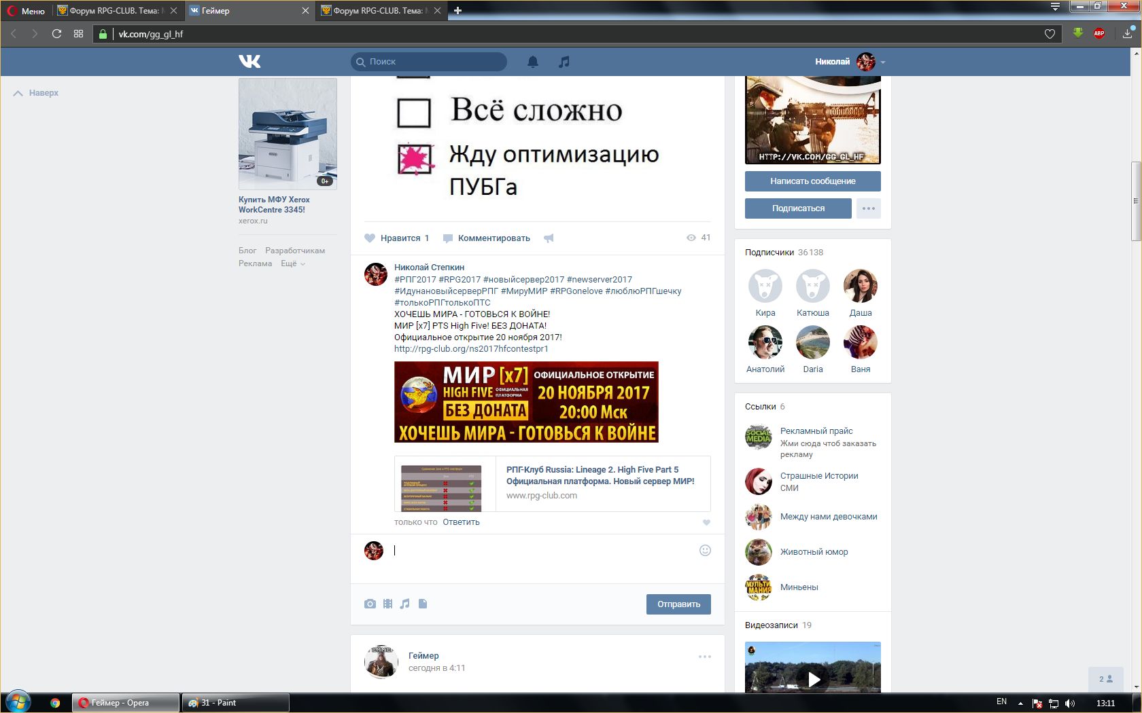Expand the Николай profile menu arrow
The image size is (1142, 713).
point(883,62)
